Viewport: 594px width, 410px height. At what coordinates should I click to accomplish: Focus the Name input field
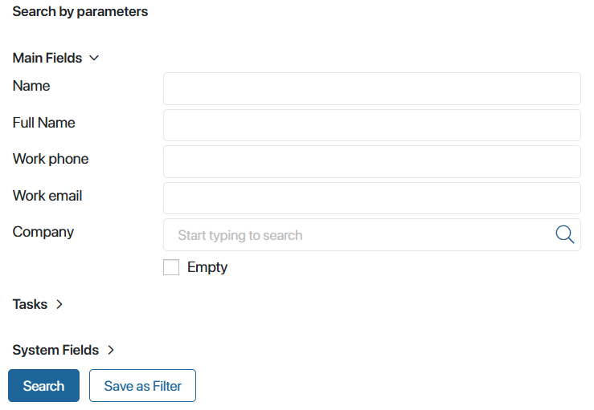pyautogui.click(x=372, y=88)
